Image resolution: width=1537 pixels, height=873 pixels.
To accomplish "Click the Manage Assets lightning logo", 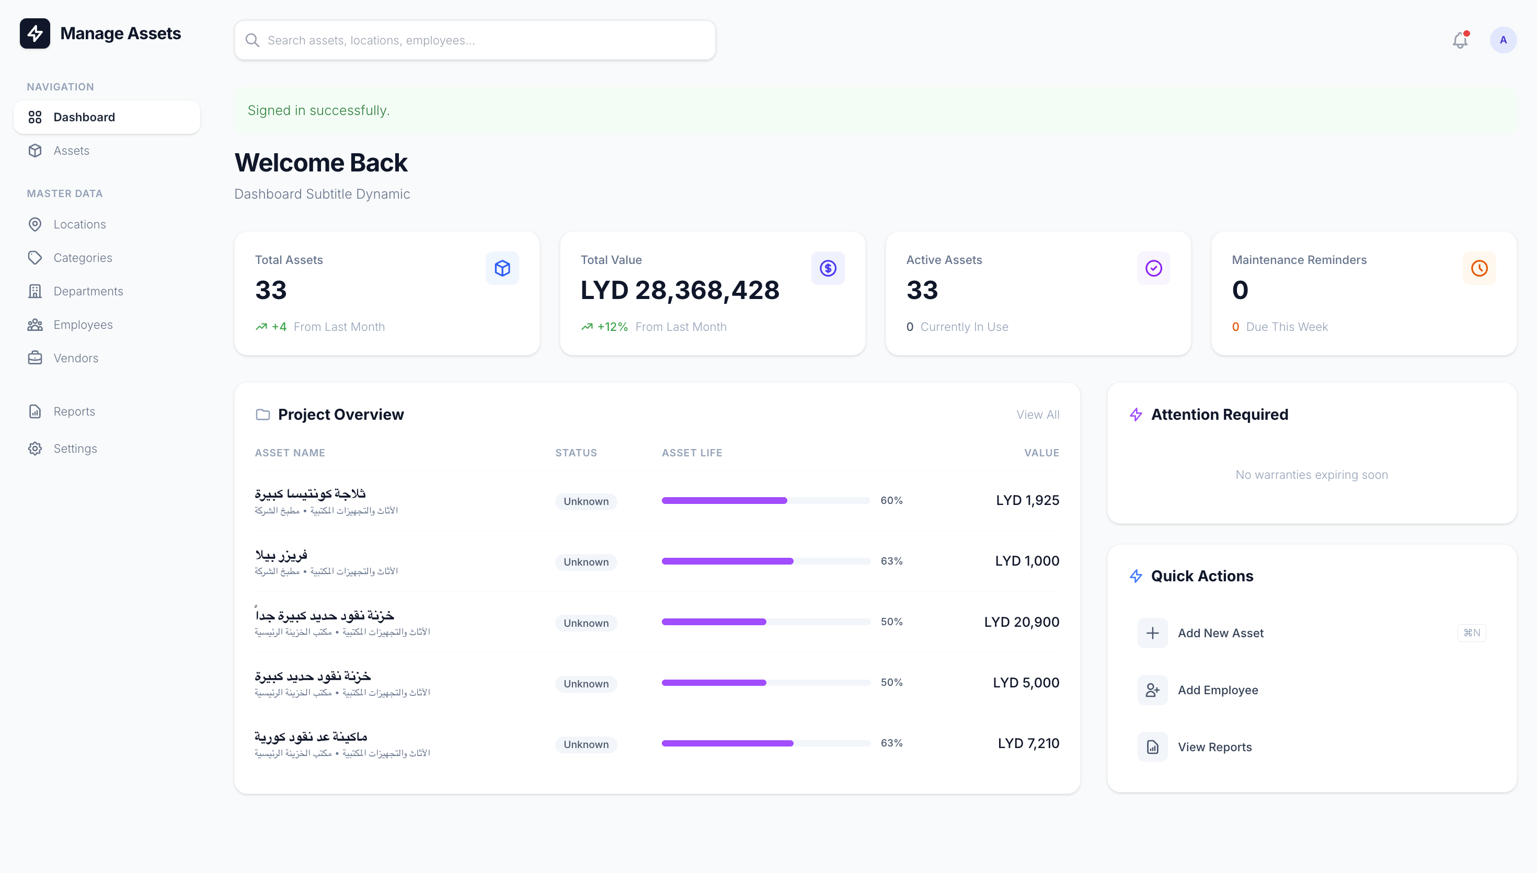I will pos(36,33).
